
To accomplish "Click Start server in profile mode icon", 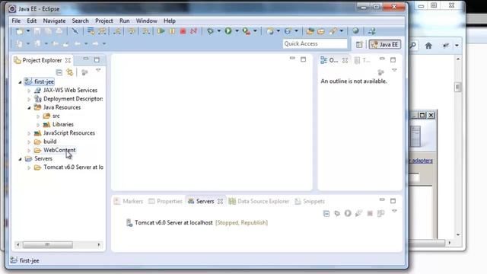I will click(358, 213).
